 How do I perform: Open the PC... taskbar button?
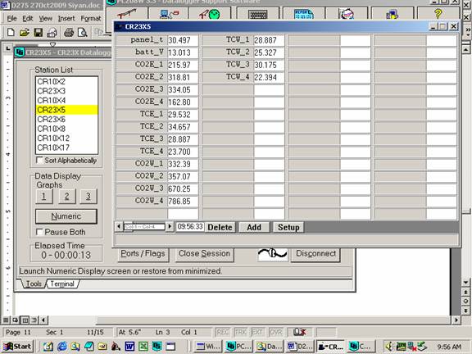coord(238,347)
